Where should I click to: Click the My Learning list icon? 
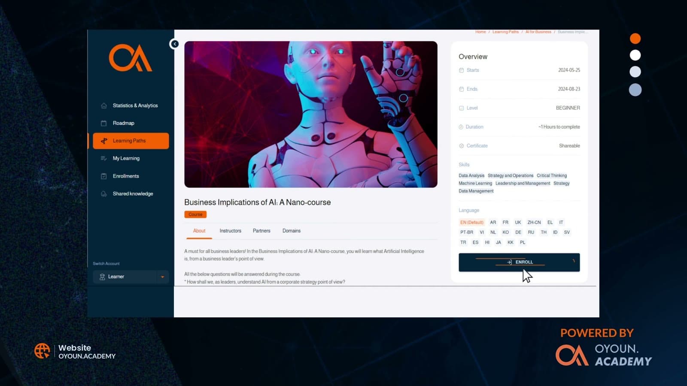click(103, 158)
